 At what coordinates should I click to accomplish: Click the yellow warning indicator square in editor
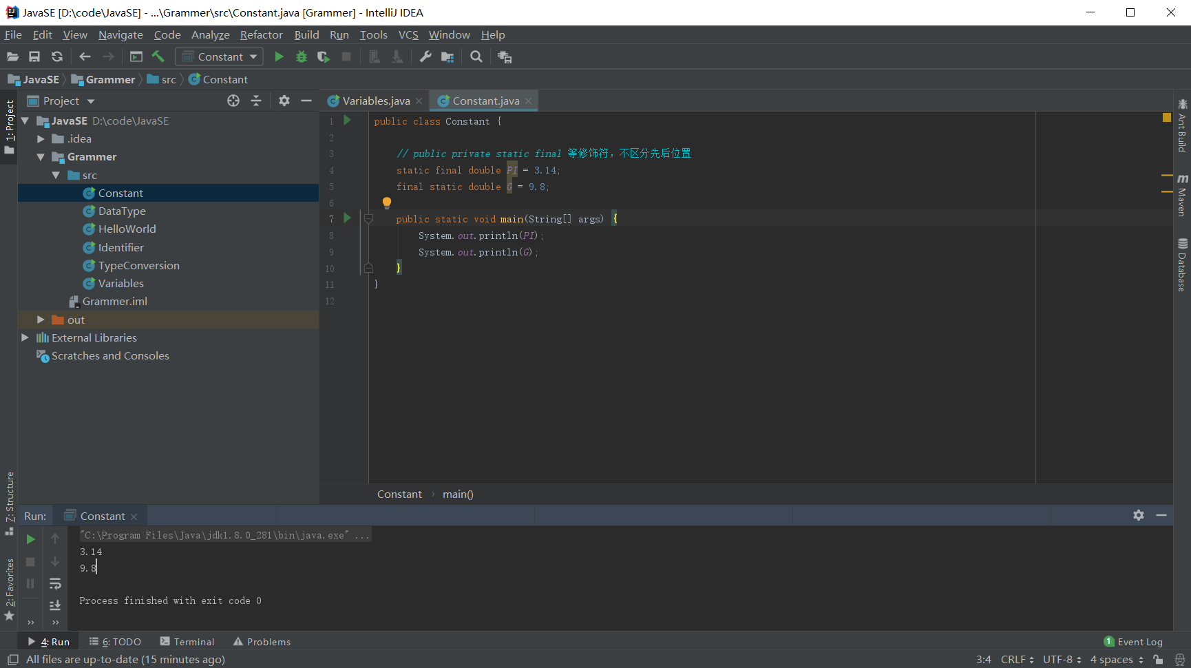pos(1167,118)
